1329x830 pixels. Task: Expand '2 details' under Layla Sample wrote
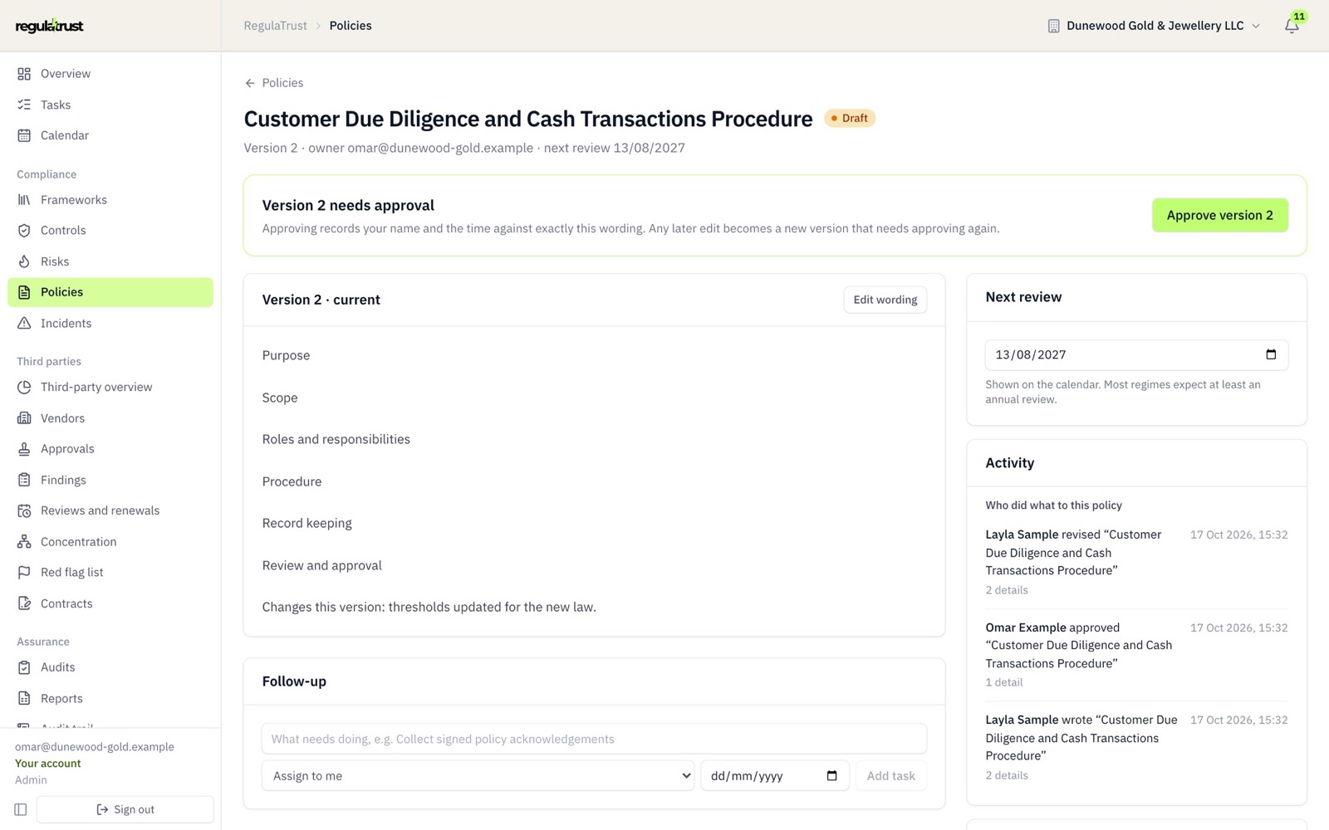(x=1007, y=775)
